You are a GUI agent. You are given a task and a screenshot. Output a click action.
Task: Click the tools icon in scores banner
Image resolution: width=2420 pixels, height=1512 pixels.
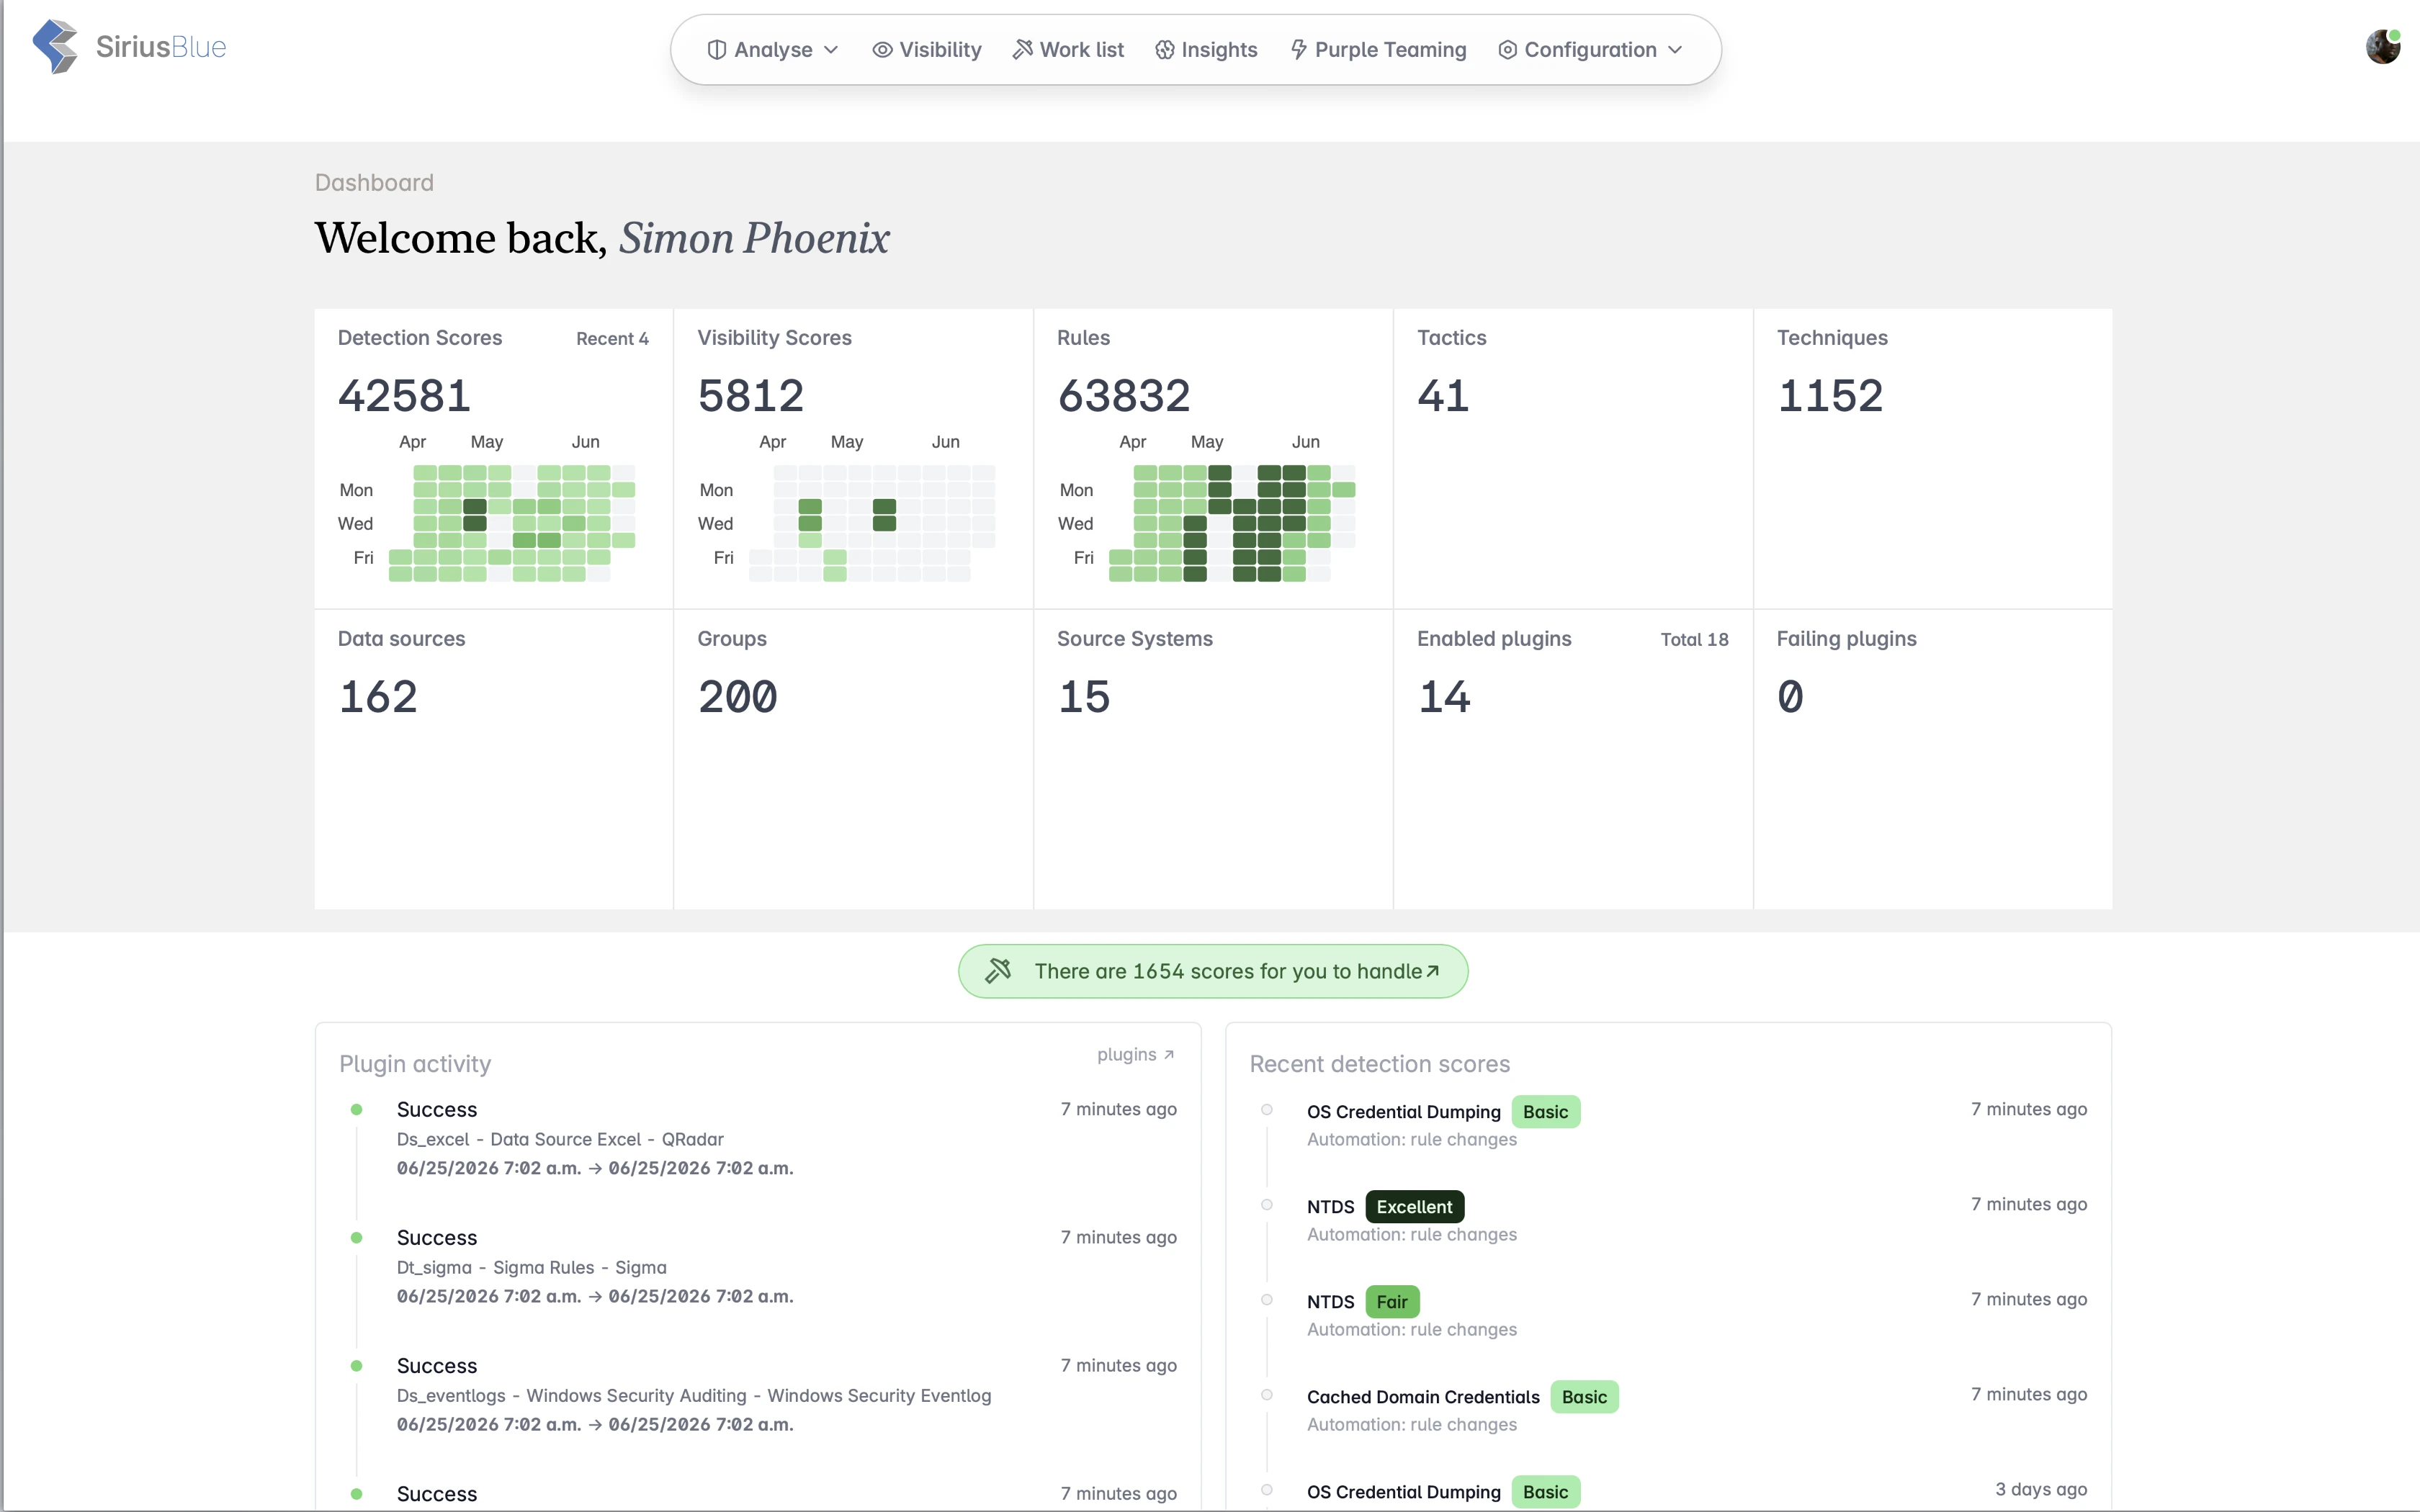click(998, 971)
